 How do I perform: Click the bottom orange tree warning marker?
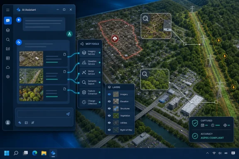click(233, 87)
